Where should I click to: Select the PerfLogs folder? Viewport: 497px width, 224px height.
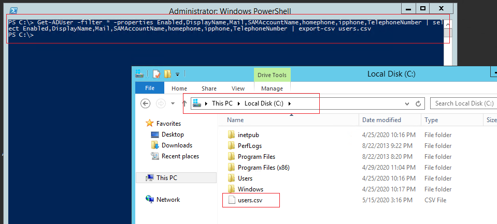[x=250, y=146]
